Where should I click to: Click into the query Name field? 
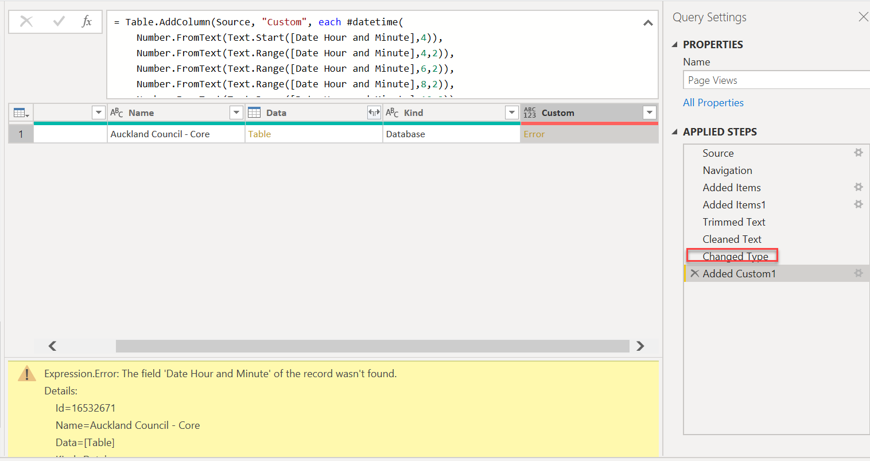(776, 80)
